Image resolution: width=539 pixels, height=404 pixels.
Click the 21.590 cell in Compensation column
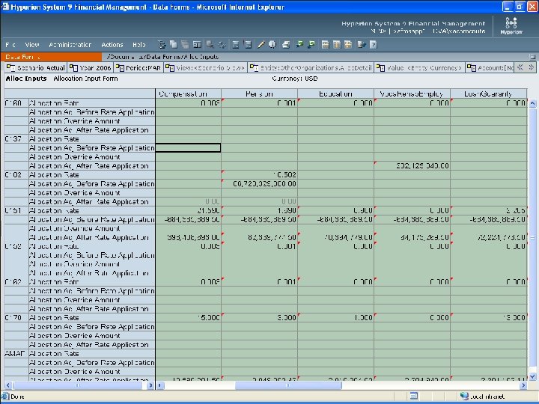[188, 210]
